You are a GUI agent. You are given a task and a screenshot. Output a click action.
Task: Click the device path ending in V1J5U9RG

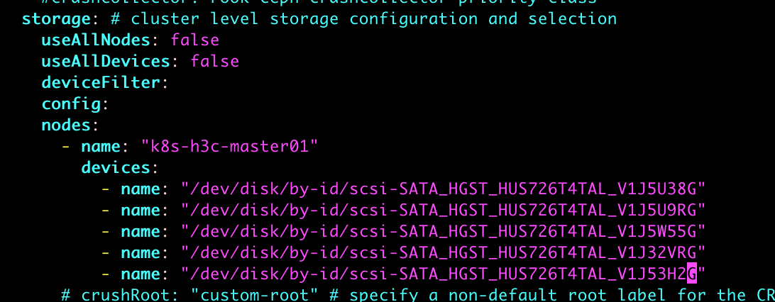coord(443,211)
